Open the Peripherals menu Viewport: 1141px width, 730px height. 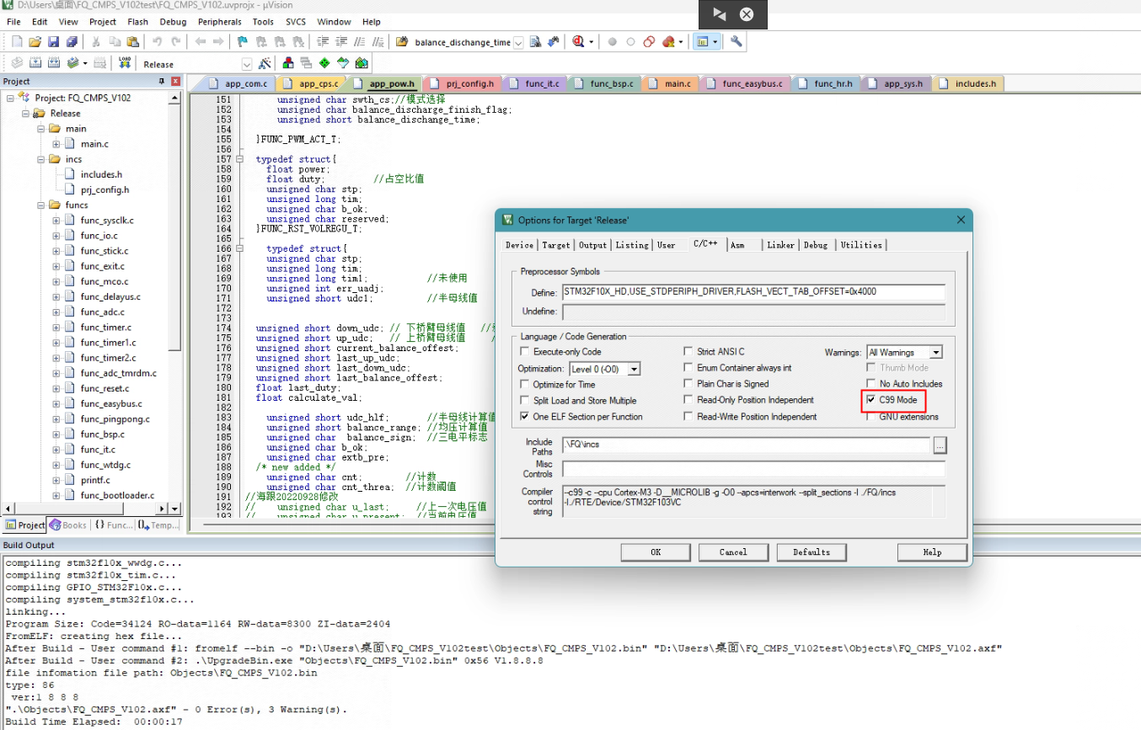219,21
